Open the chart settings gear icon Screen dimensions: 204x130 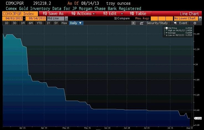pos(195,23)
